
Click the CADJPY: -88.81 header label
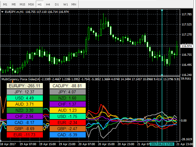[x=68, y=86]
